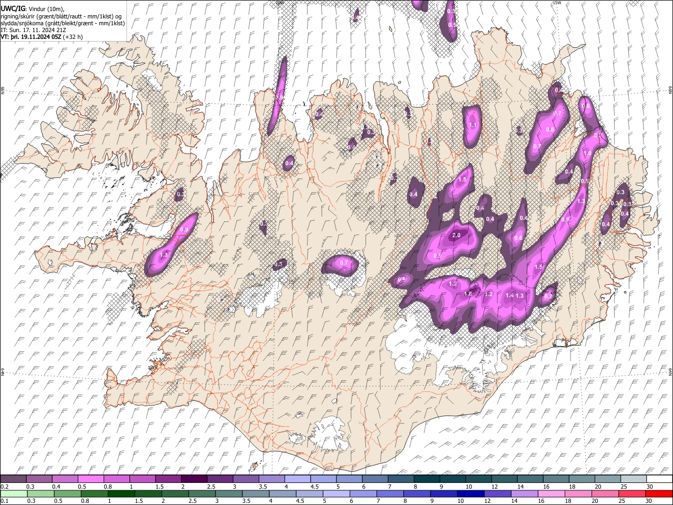Click the '0.1' label under the bottom legend row

click(5, 501)
